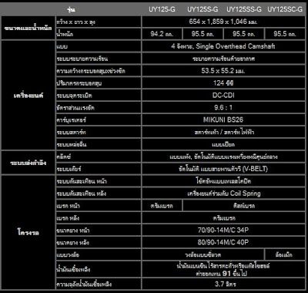Click the UY125SS-G column header

tap(244, 9)
